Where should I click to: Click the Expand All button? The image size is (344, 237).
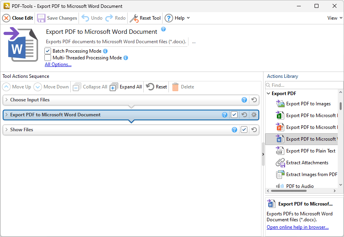coord(126,87)
